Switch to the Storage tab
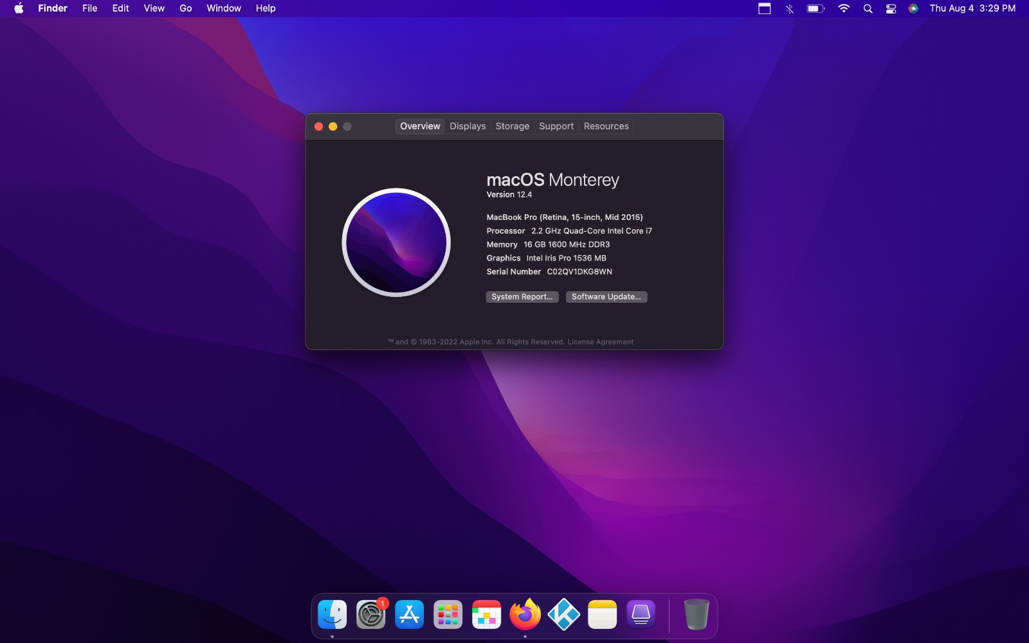Viewport: 1029px width, 643px height. [x=513, y=126]
